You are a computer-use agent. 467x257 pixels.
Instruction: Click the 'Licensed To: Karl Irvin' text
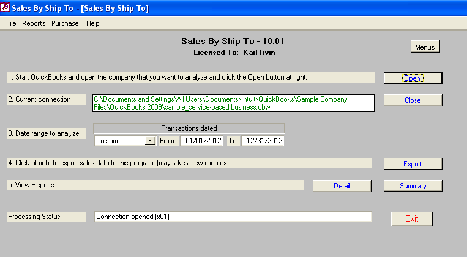(x=234, y=53)
